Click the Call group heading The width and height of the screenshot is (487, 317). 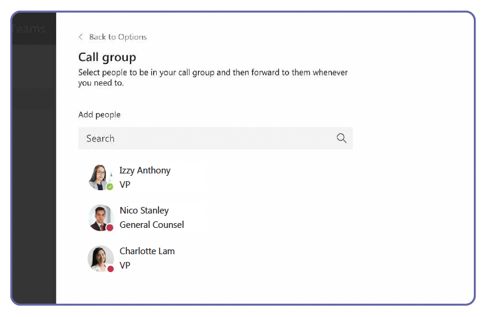[107, 57]
